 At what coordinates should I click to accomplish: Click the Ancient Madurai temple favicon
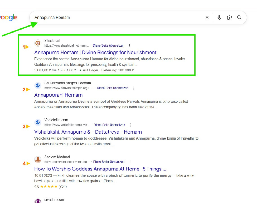[x=38, y=160]
